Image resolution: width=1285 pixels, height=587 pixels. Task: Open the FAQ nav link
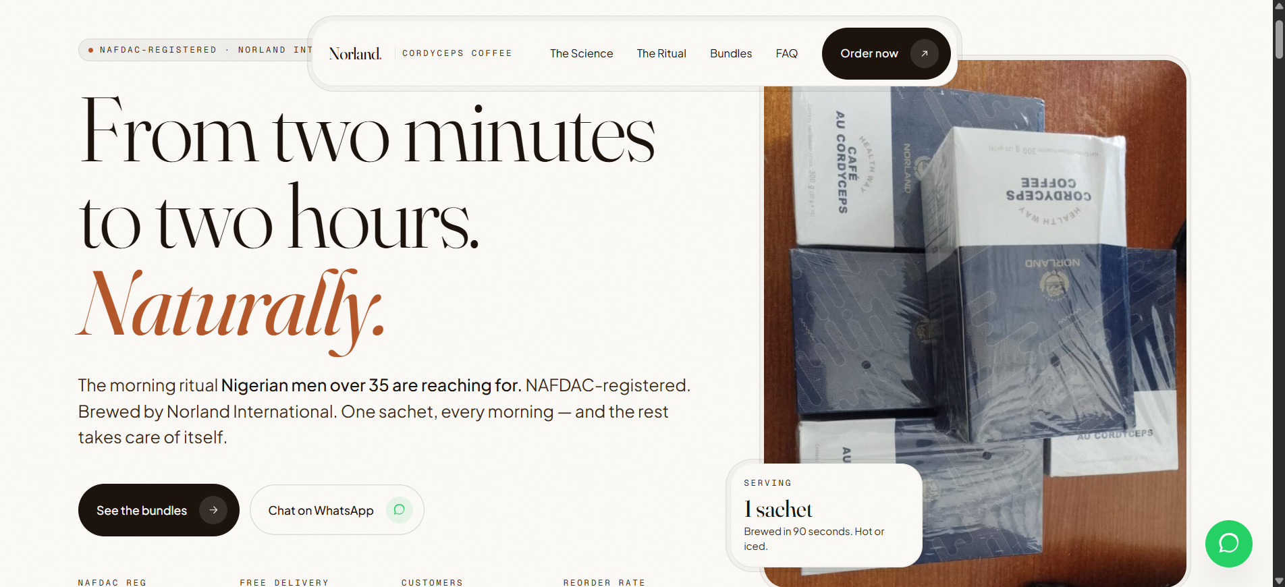(787, 53)
